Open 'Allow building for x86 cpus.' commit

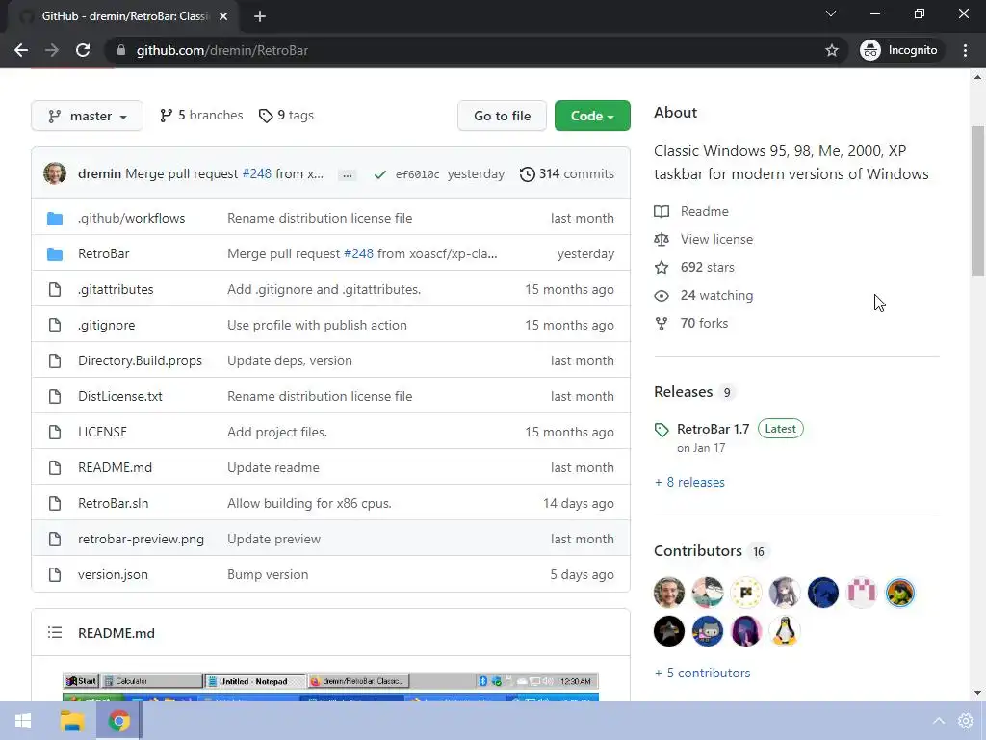click(309, 503)
